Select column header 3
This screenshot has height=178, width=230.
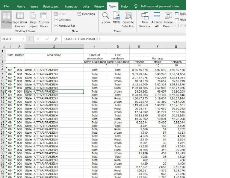pyautogui.click(x=54, y=47)
